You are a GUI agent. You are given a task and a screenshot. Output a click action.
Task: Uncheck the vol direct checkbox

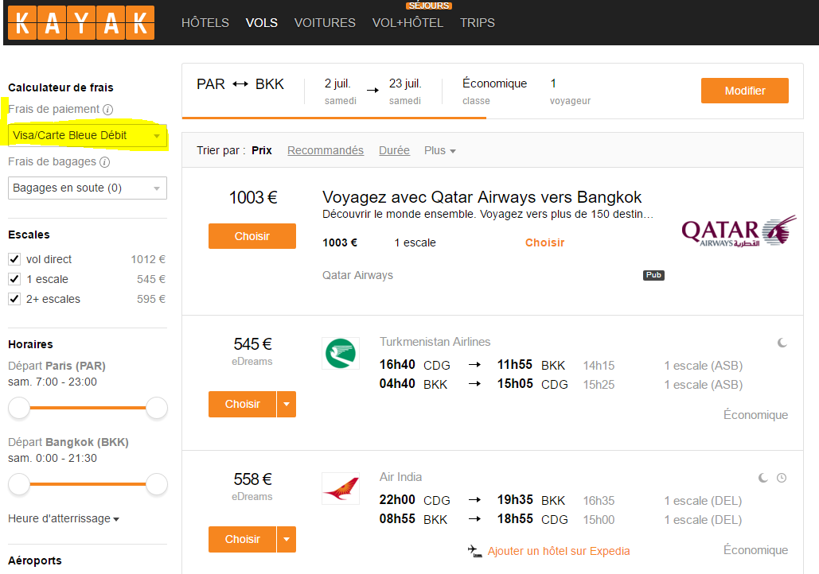pos(14,259)
